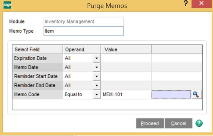Click the Select Field column header
The image size is (213, 136).
(38, 49)
